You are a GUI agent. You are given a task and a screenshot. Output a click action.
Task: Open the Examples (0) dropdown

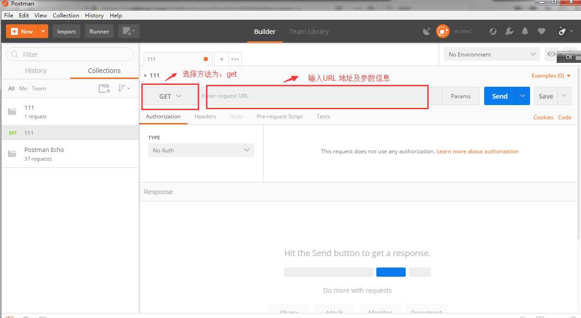point(551,76)
